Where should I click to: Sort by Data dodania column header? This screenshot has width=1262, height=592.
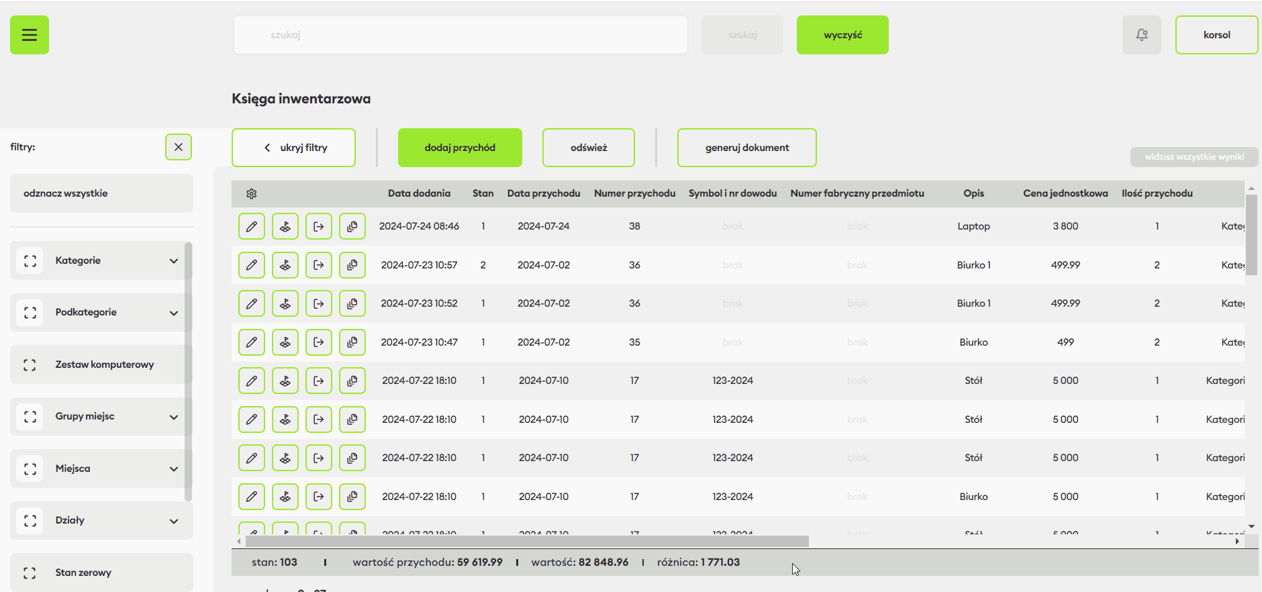click(419, 193)
